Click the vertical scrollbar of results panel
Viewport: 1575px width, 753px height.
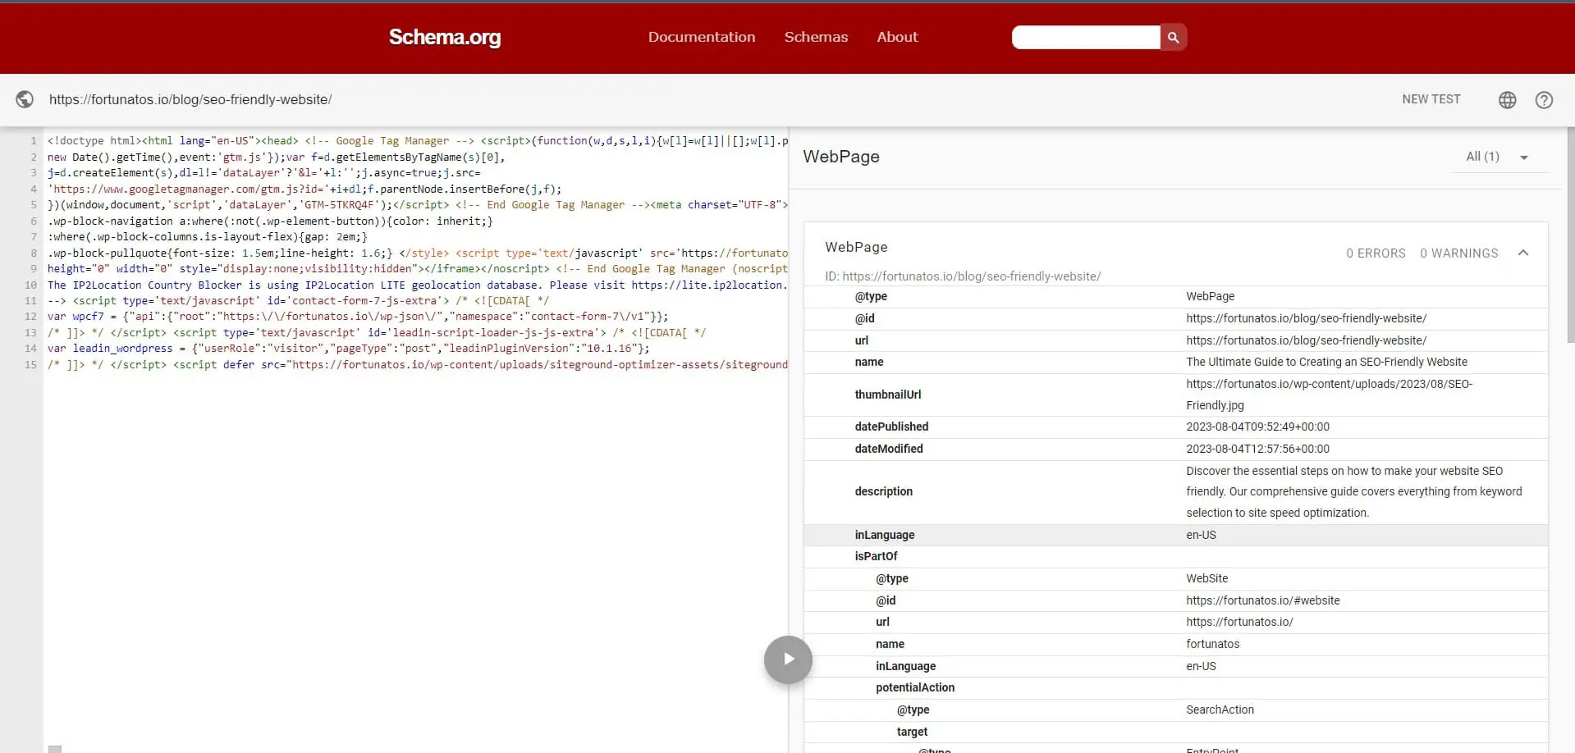1570,234
